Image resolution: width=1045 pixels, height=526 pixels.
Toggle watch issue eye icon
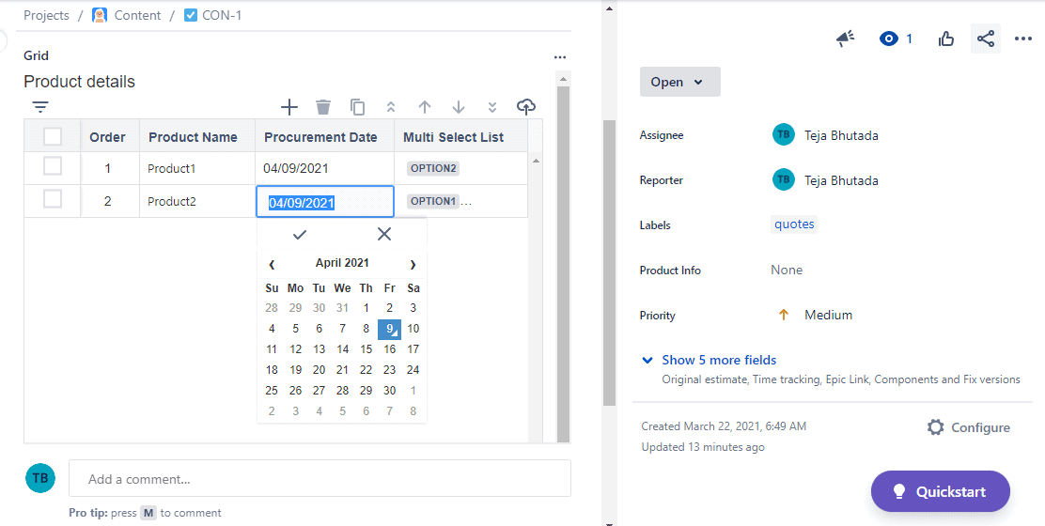888,39
